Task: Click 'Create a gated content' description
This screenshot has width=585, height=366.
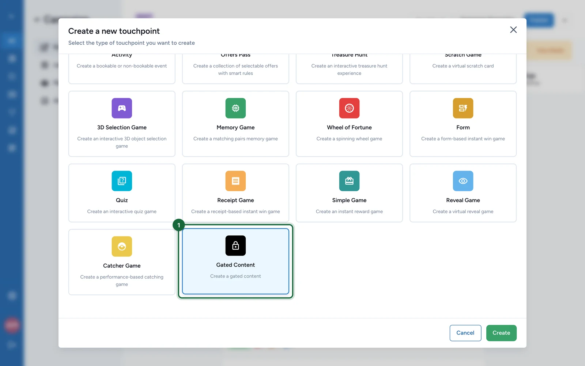Action: [x=235, y=276]
